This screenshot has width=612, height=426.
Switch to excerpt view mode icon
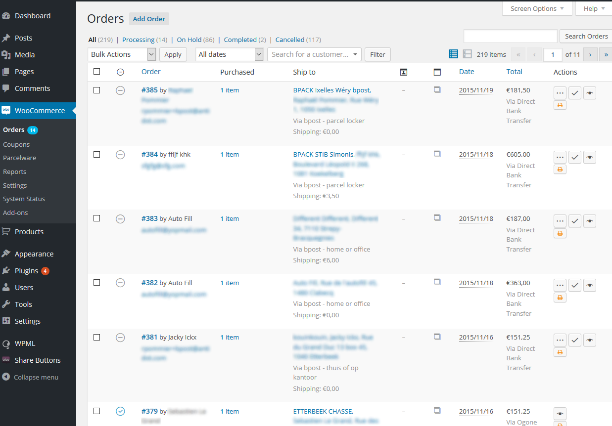pyautogui.click(x=467, y=54)
